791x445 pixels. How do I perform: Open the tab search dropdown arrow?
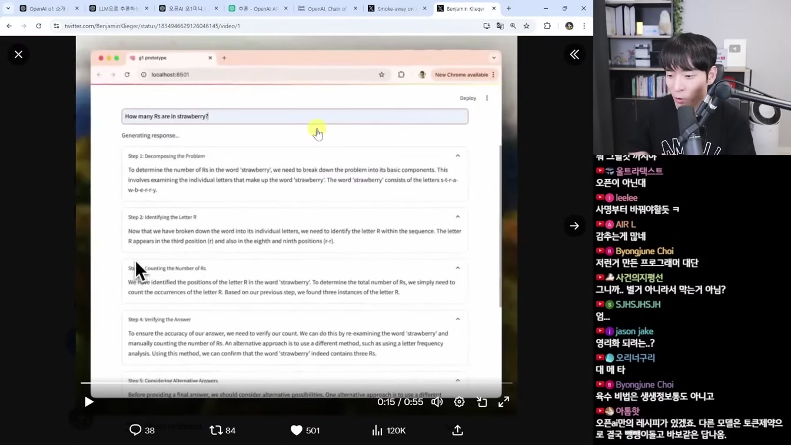pyautogui.click(x=8, y=8)
